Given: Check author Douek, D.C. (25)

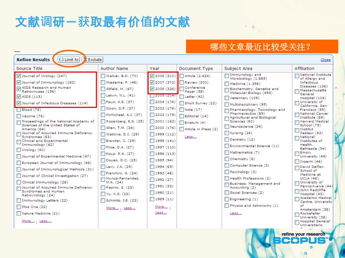Looking at the screenshot, I should [103, 160].
